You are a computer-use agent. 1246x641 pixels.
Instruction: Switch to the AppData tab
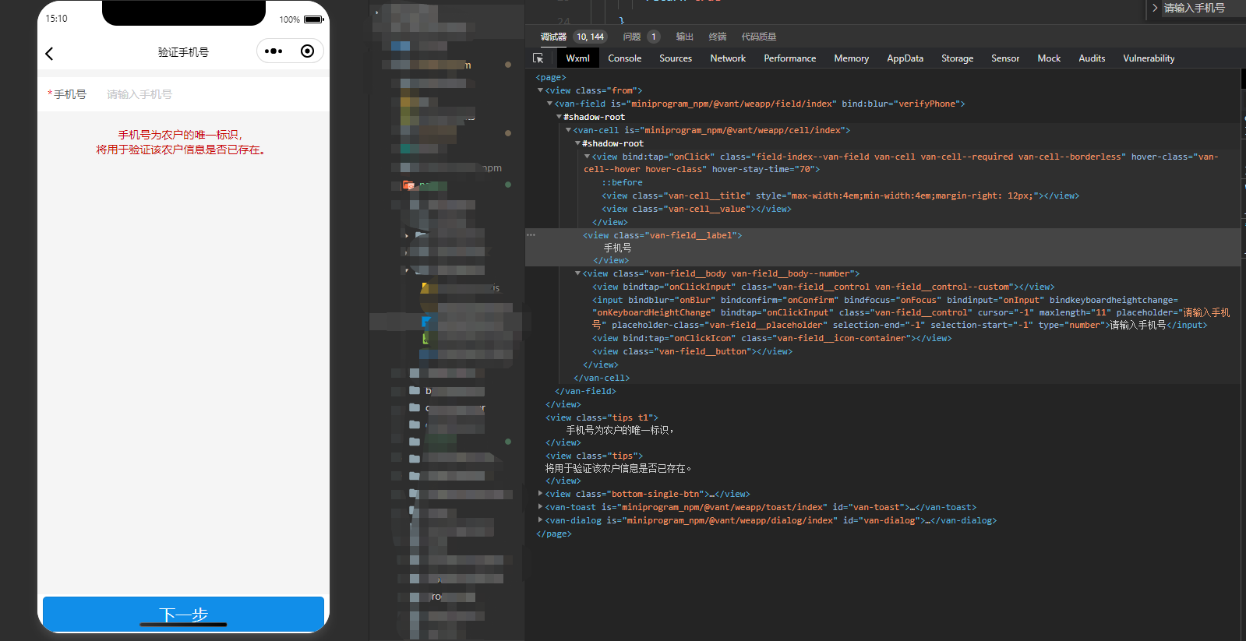[x=905, y=58]
